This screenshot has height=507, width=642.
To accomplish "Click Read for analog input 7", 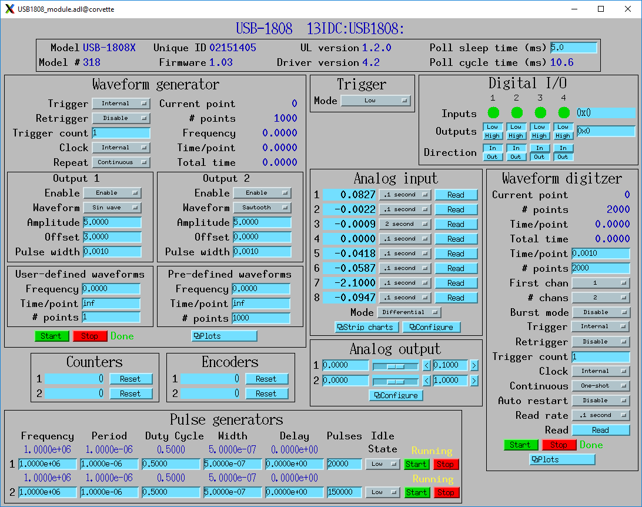I will point(456,283).
